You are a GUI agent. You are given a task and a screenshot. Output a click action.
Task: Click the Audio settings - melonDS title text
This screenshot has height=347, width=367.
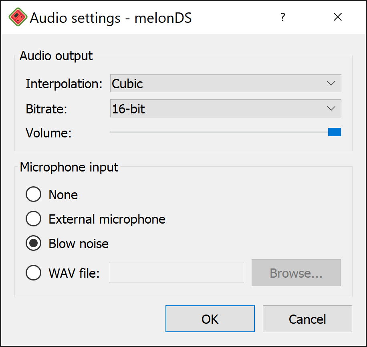(111, 18)
